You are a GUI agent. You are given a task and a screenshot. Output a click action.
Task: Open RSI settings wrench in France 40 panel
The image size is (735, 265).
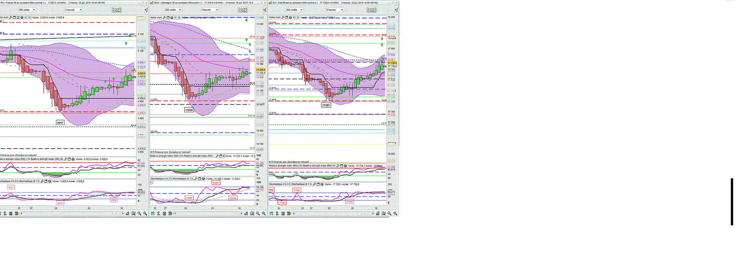point(65,159)
